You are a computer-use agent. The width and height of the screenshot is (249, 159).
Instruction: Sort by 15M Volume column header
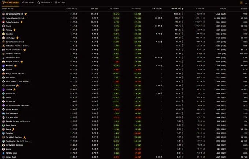pos(157,9)
